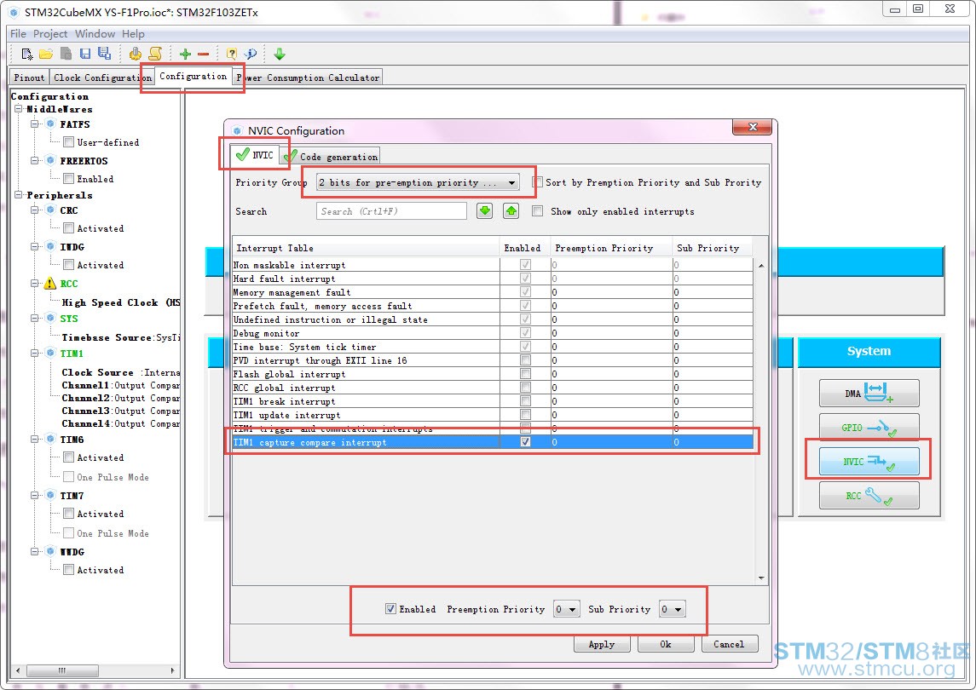976x690 pixels.
Task: Open the Project menu
Action: tap(50, 33)
